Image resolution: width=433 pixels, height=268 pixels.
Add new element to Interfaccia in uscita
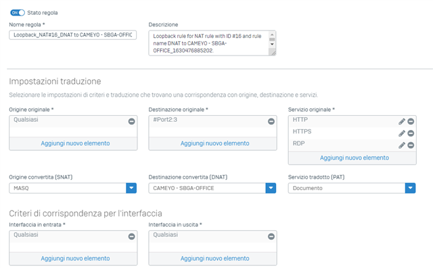(x=215, y=259)
